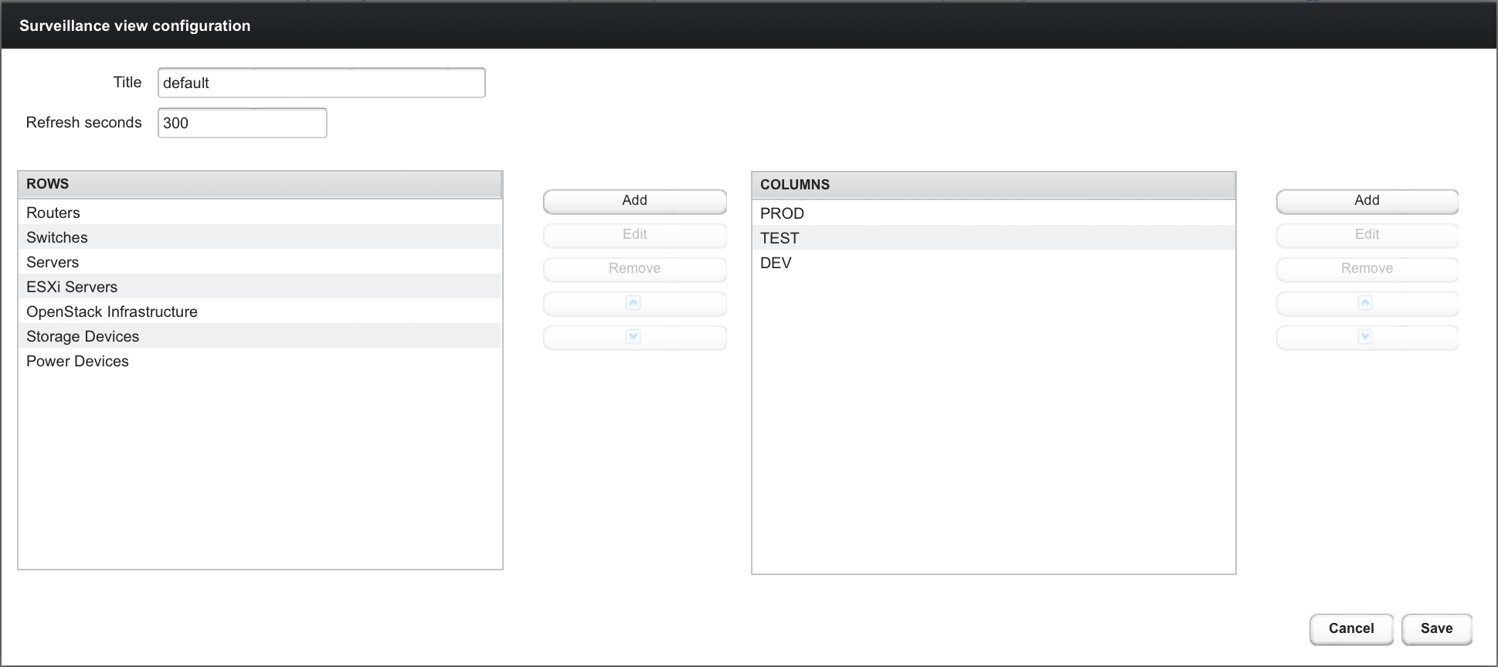Viewport: 1498px width, 667px height.
Task: Click move-up arrow button for columns
Action: tap(1366, 303)
